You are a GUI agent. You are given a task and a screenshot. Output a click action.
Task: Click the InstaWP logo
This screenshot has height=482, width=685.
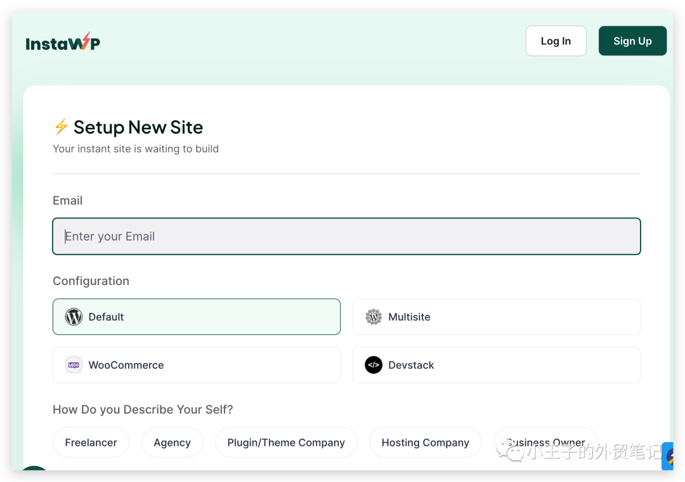tap(63, 42)
